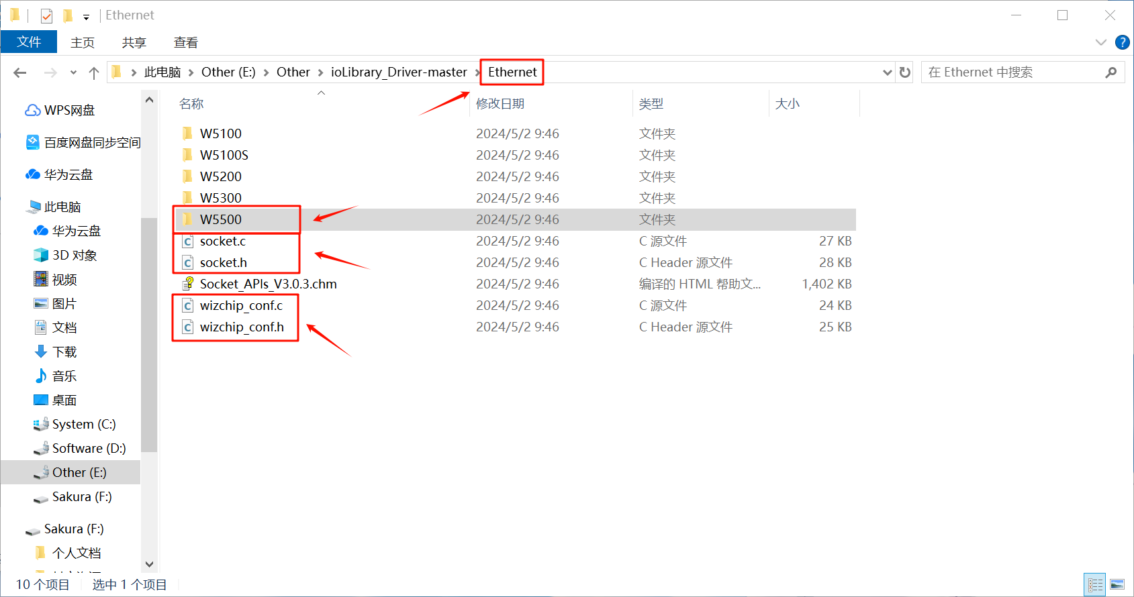Switch to large thumbnails view icon
1134x597 pixels.
1117,584
